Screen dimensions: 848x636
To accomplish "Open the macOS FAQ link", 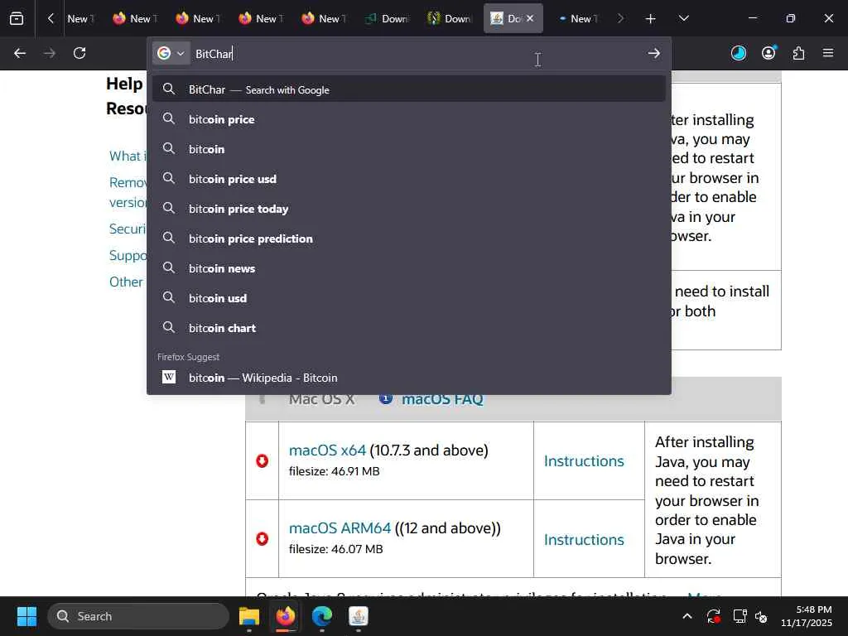I will click(442, 399).
